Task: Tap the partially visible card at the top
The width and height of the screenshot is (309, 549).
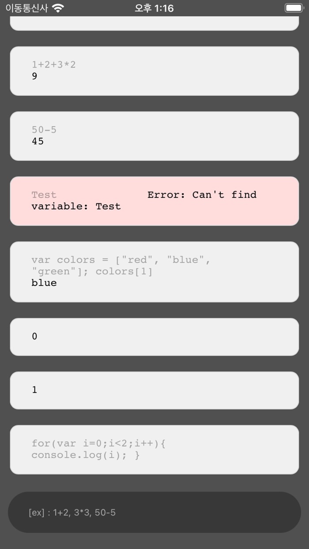Action: point(154,21)
